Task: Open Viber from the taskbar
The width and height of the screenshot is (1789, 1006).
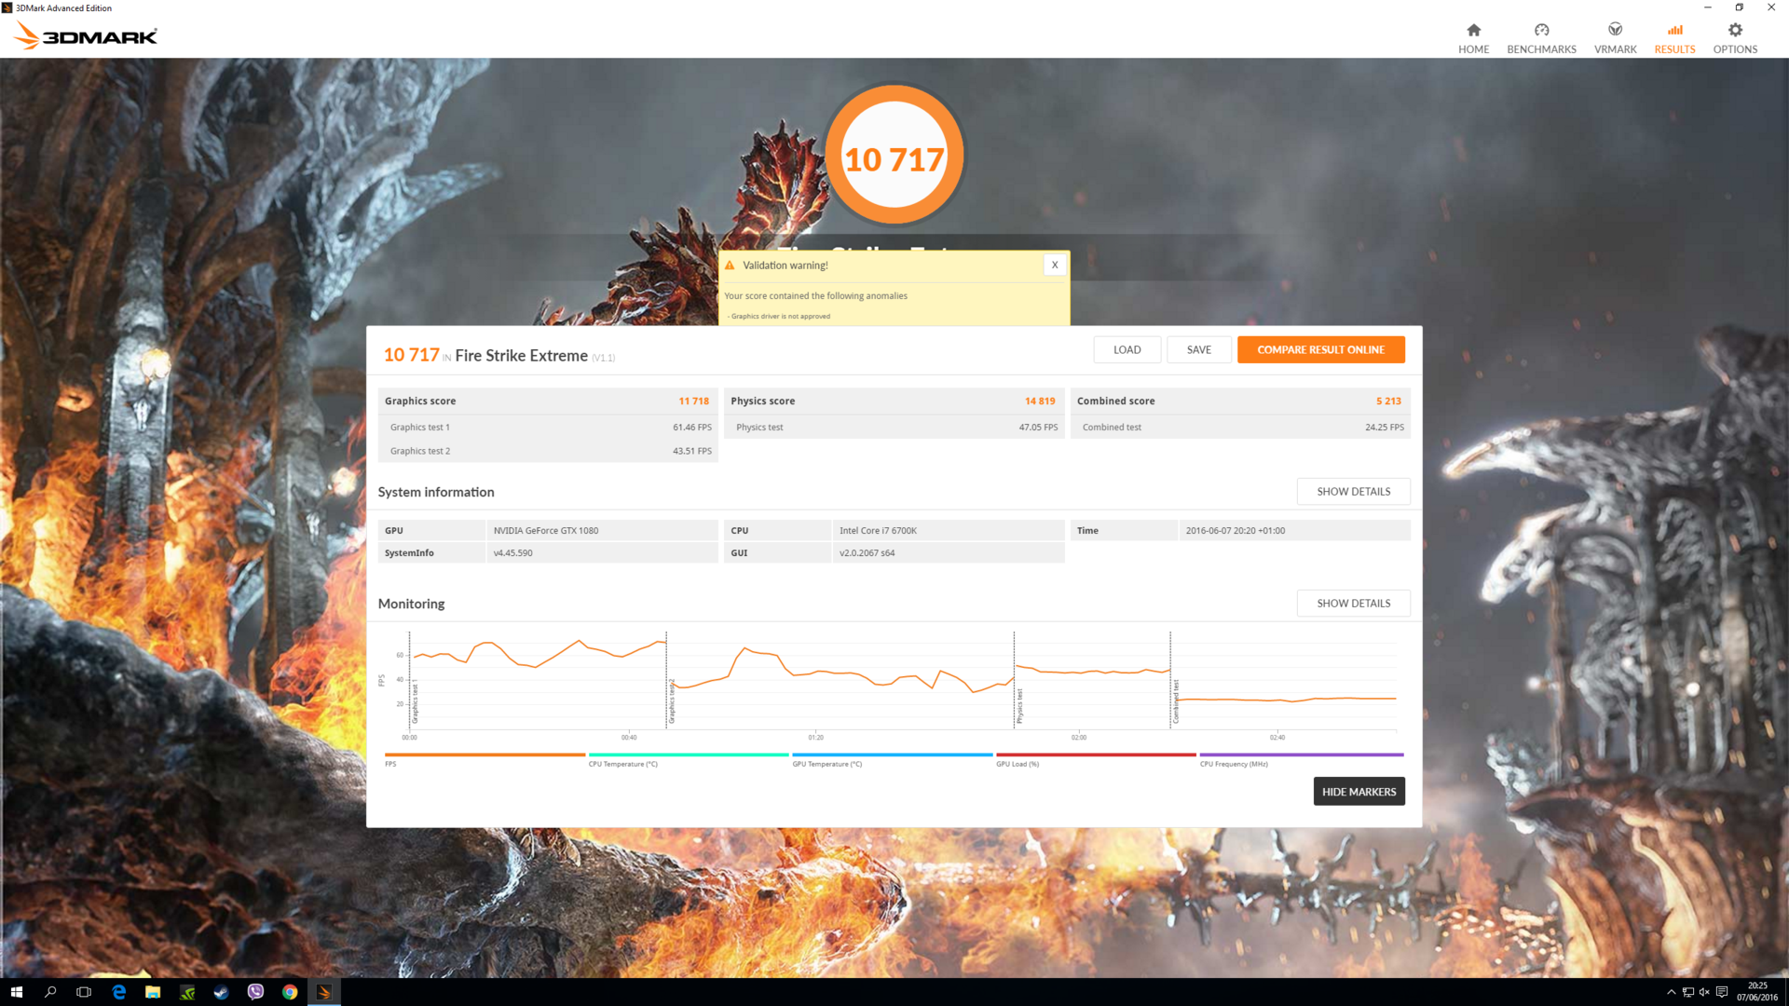Action: [255, 992]
